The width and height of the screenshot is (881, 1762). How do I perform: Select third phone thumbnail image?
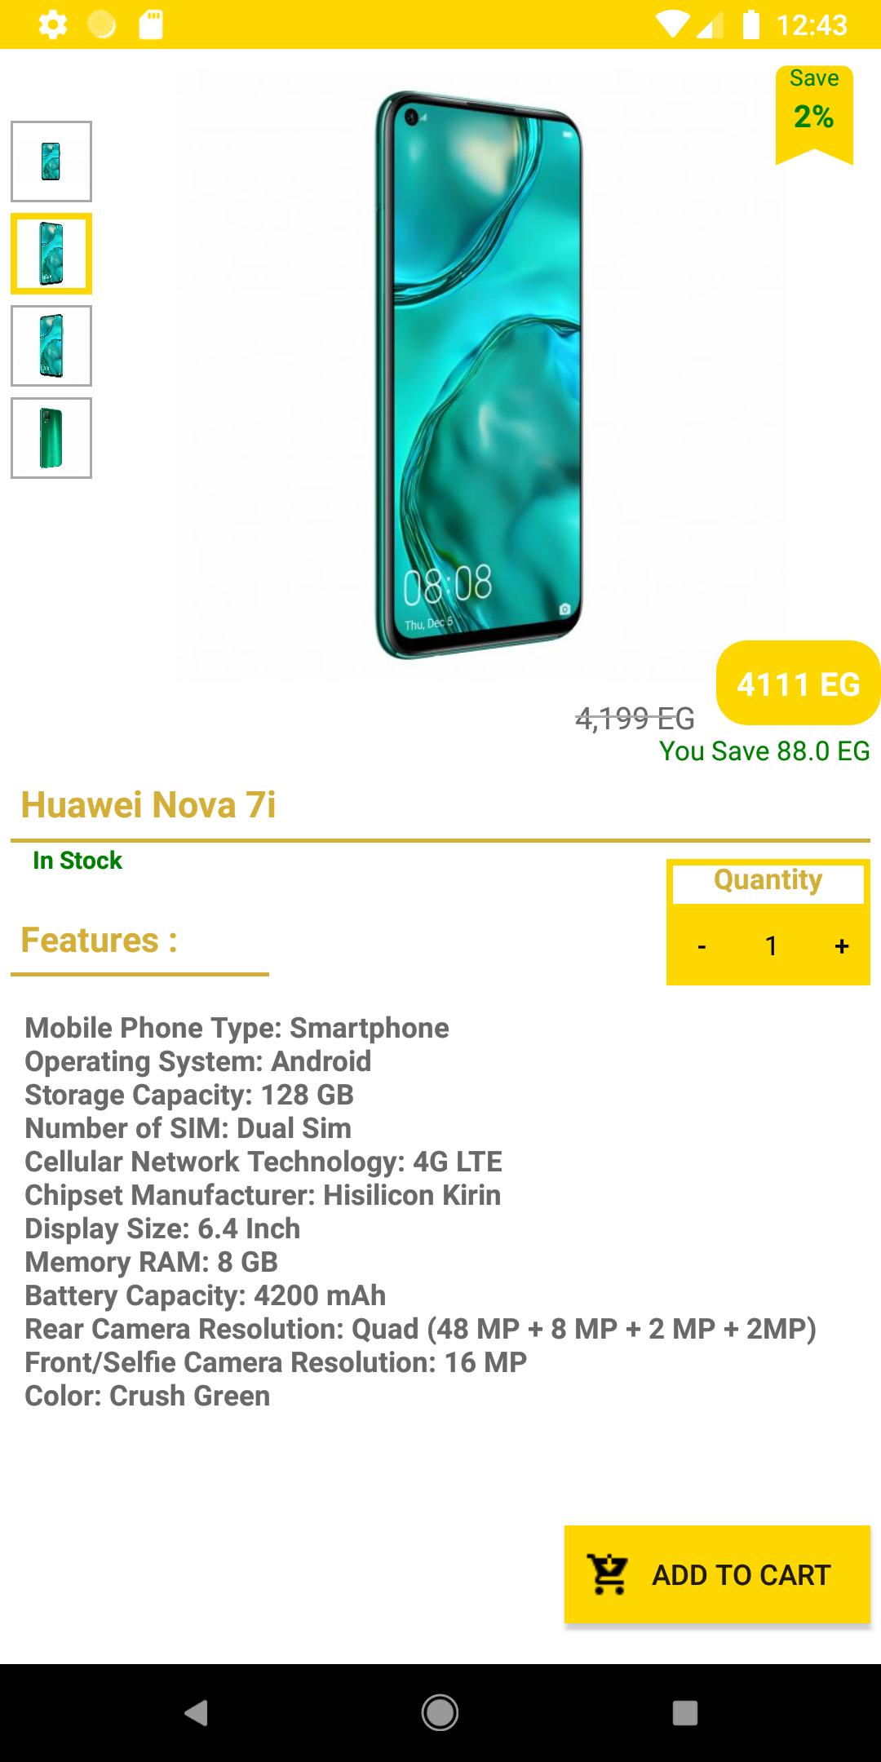[x=51, y=346]
